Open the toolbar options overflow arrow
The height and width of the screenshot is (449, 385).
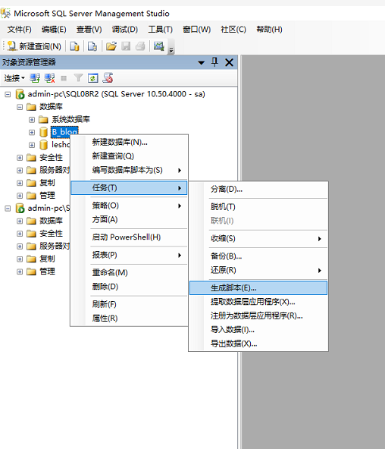pyautogui.click(x=171, y=50)
